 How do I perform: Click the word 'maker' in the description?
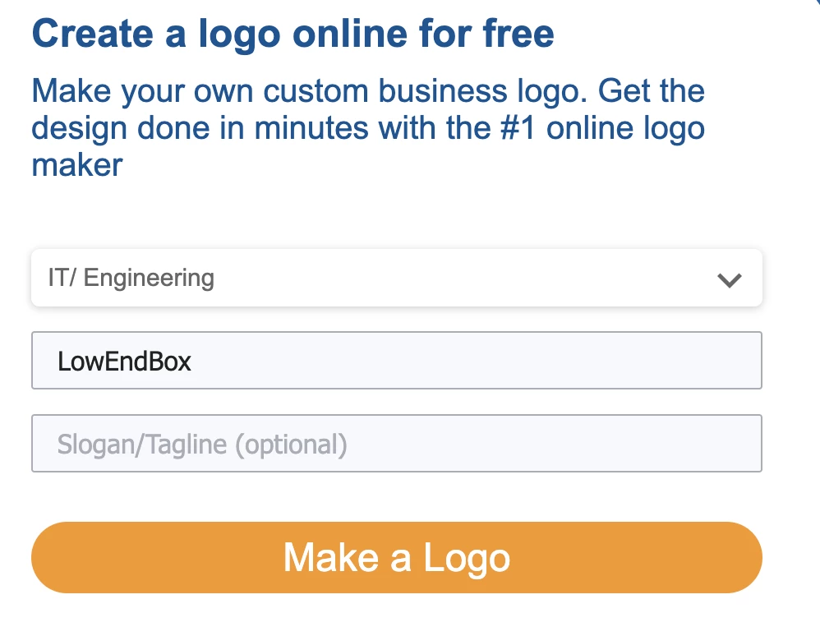[77, 165]
